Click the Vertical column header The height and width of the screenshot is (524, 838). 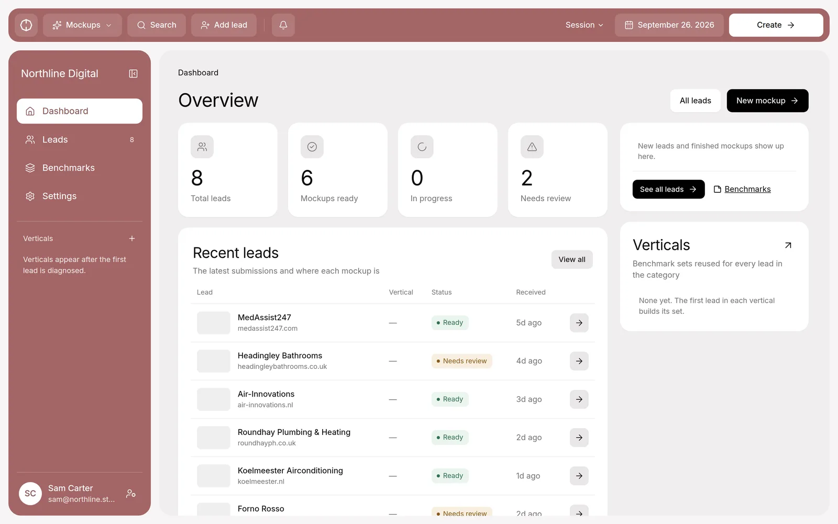(401, 292)
